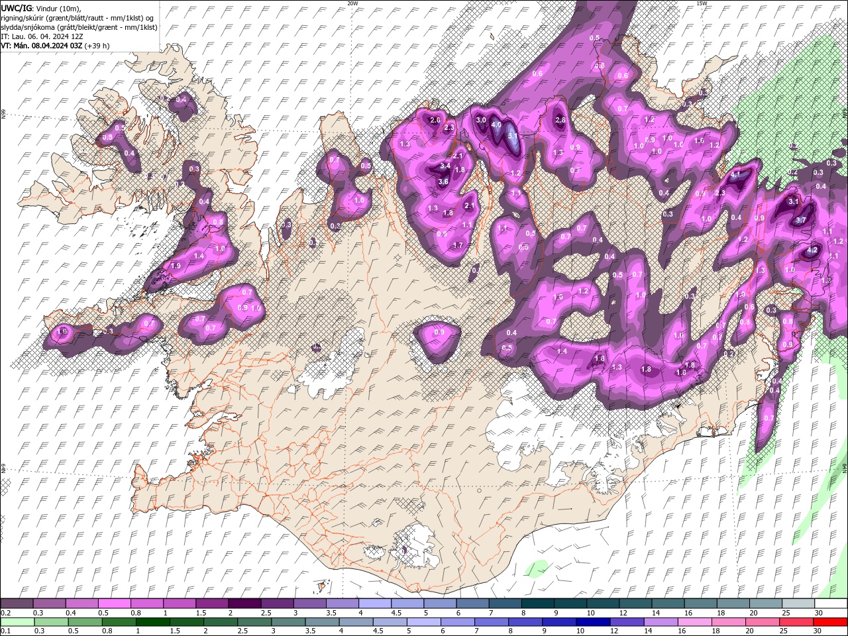
Task: Click the 20W longitude label
Action: click(x=352, y=3)
